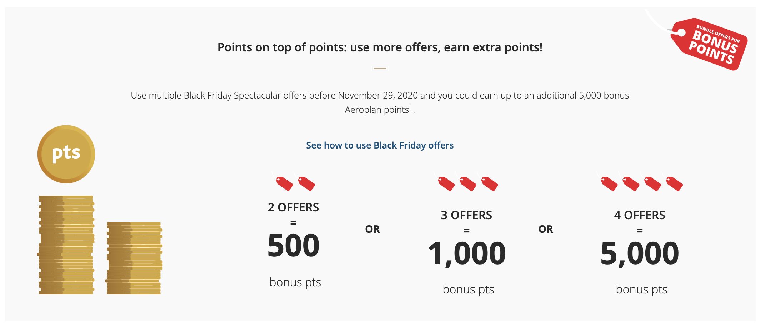The height and width of the screenshot is (327, 760).
Task: Select the "2 OFFERS" label
Action: (x=293, y=207)
